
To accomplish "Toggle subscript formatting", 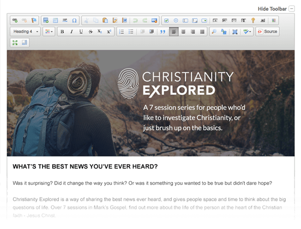I will click(x=100, y=32).
